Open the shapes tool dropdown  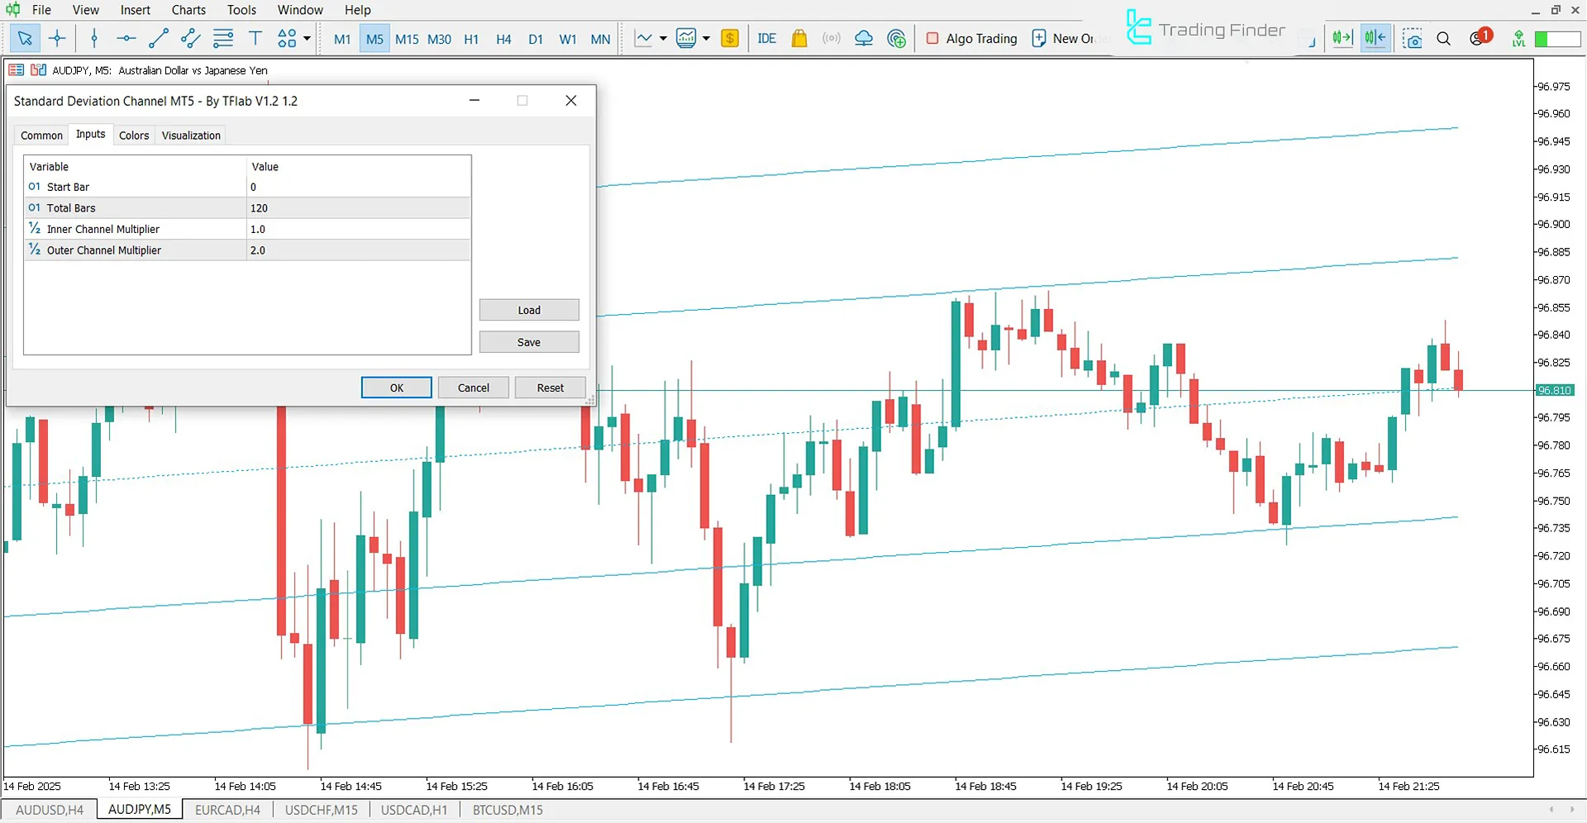pos(305,38)
